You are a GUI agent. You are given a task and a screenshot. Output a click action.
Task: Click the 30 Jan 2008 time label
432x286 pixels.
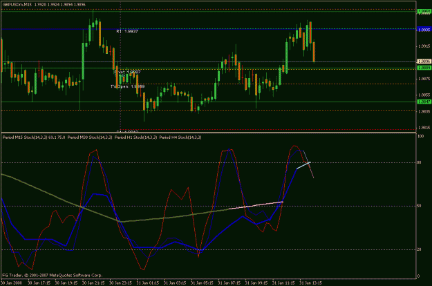coord(11,283)
